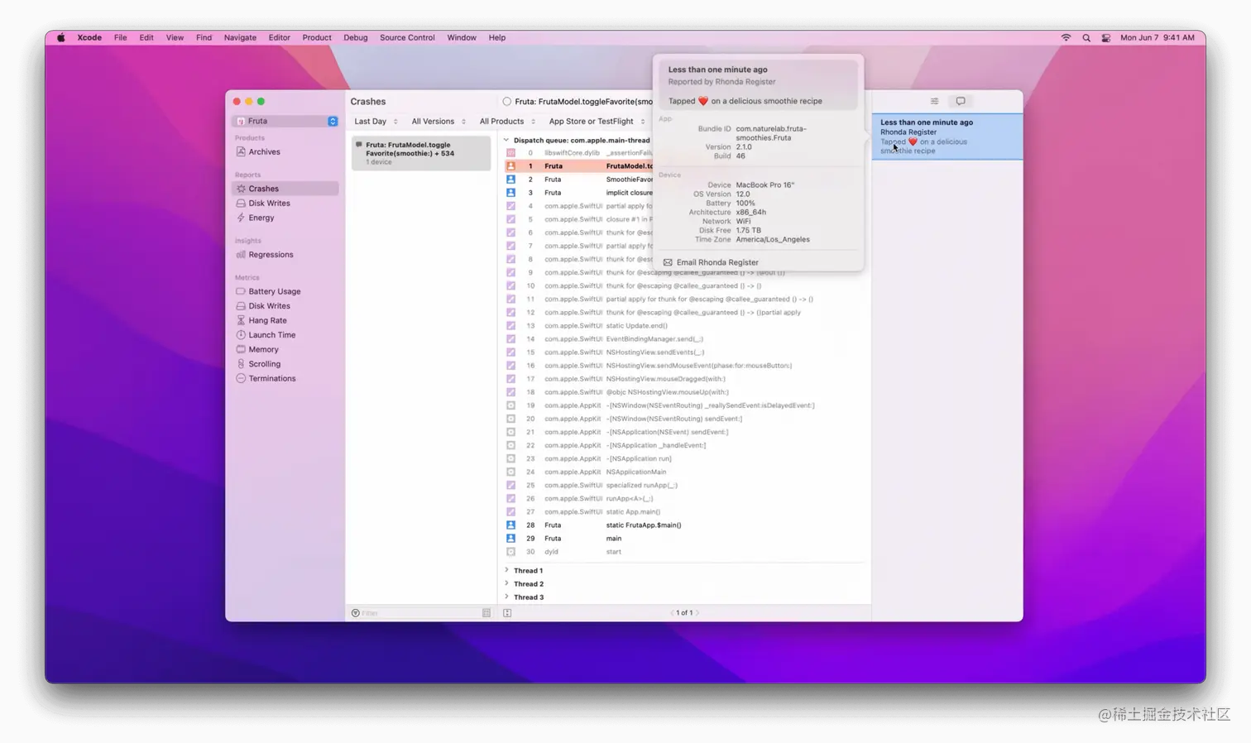Expand Thread 2

coord(506,584)
